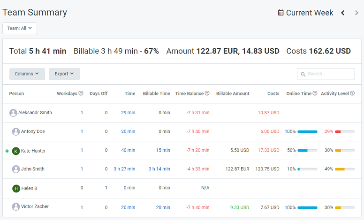Click Helen B's avatar icon

tap(16, 188)
